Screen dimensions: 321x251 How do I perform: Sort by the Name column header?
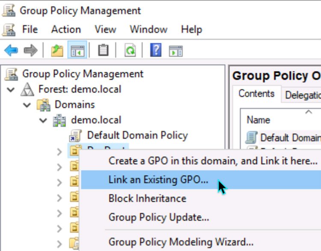click(x=259, y=120)
